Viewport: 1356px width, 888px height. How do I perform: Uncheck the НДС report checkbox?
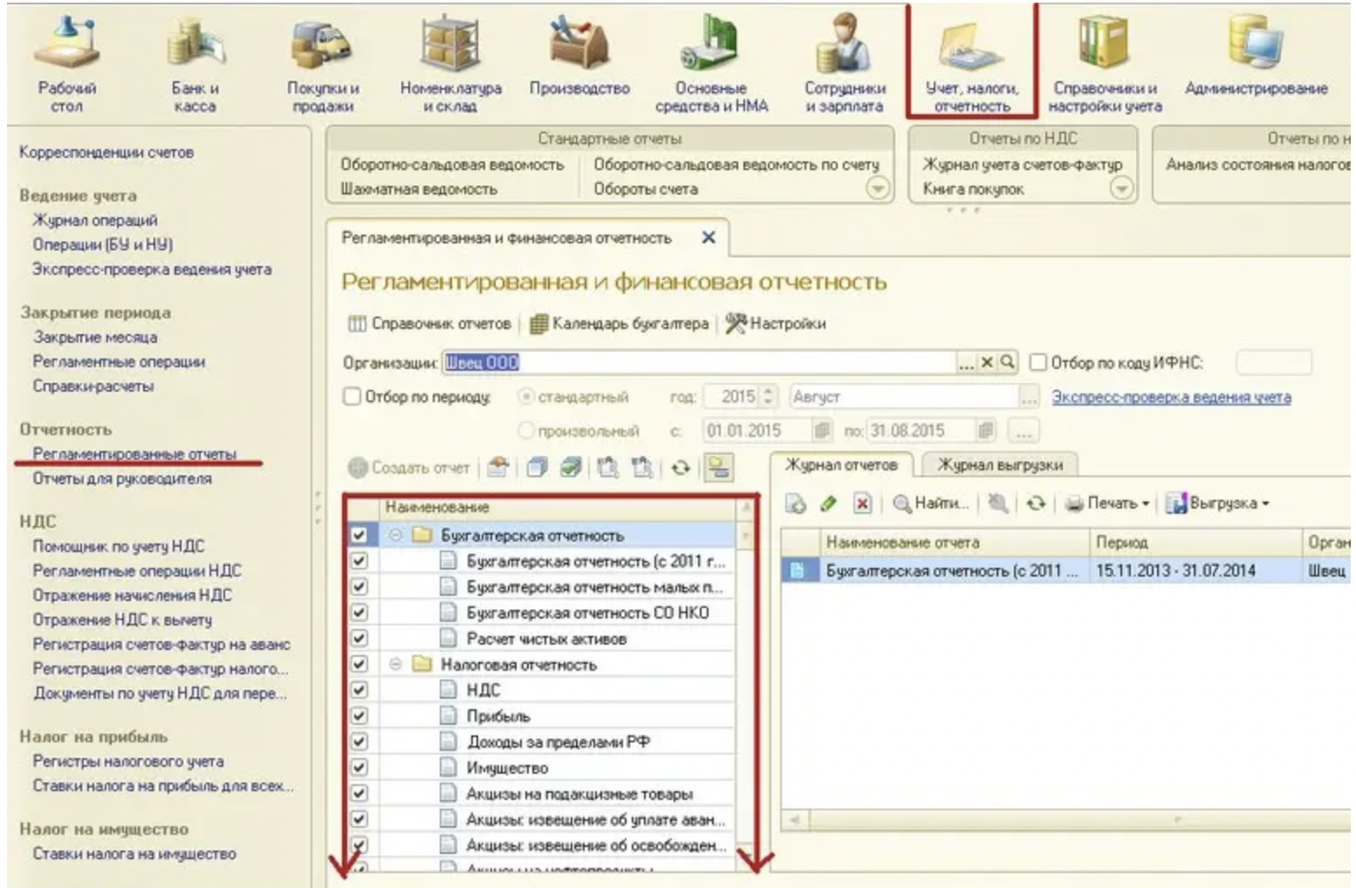(359, 690)
